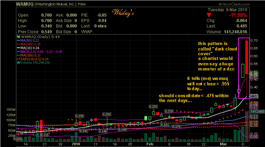Click the candlestick icon beside WAMUQ (Daily)

(x=19, y=37)
